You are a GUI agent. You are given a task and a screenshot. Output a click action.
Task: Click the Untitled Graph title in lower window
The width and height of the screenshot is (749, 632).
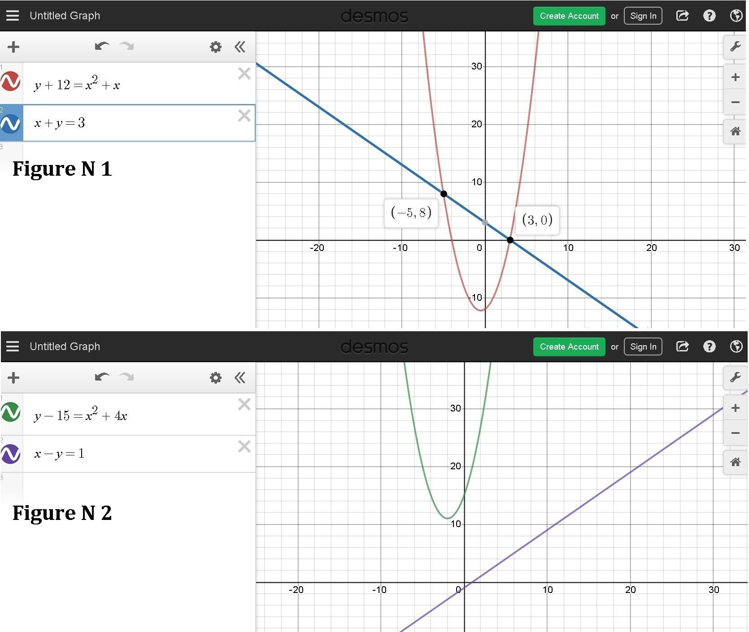(65, 346)
